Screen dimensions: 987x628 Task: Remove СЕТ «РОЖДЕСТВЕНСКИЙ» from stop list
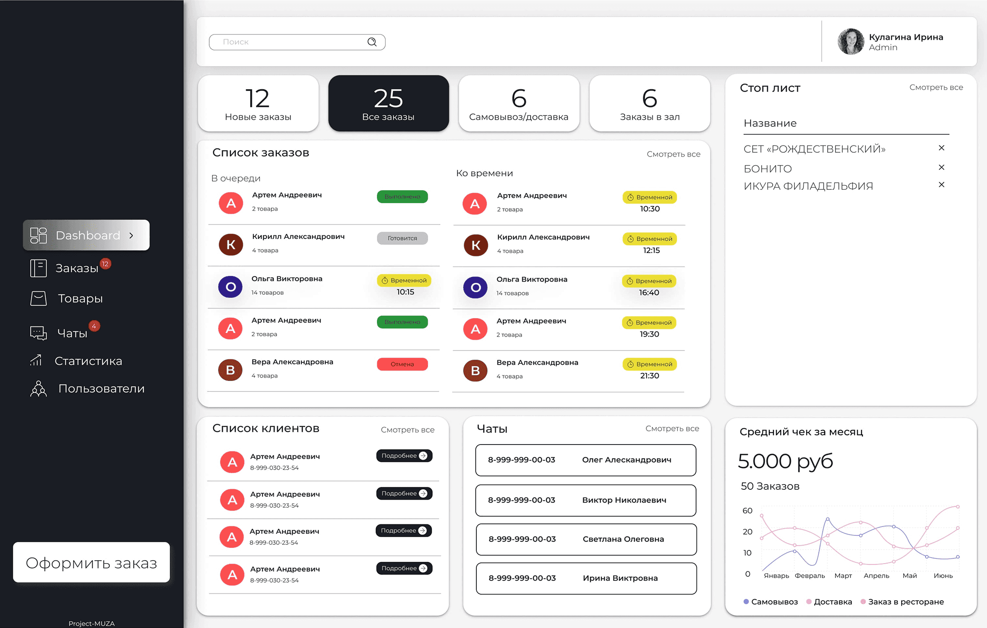[x=941, y=148]
